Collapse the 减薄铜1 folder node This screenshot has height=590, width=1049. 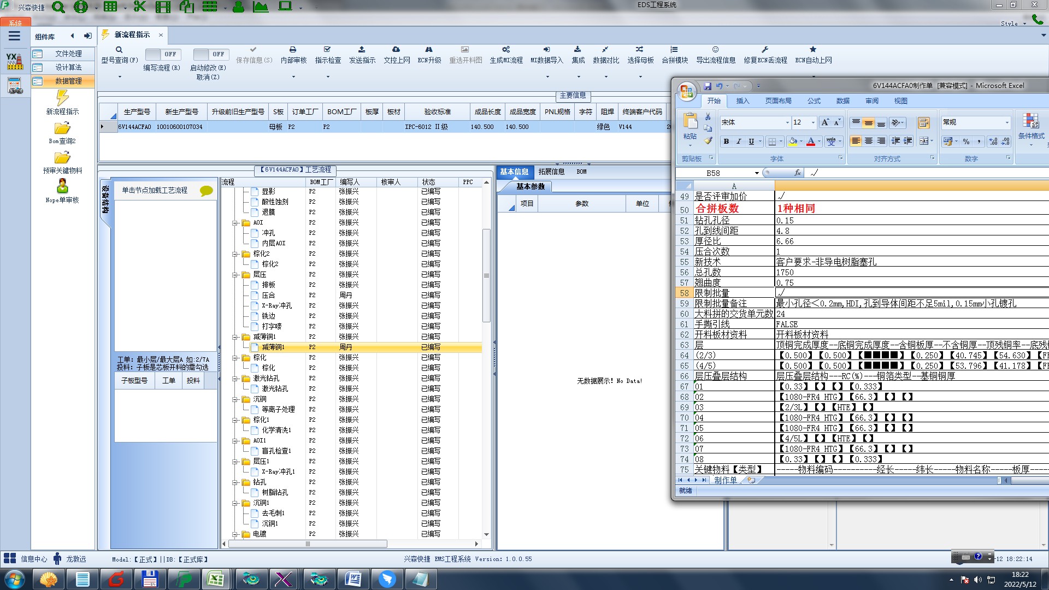coord(235,337)
